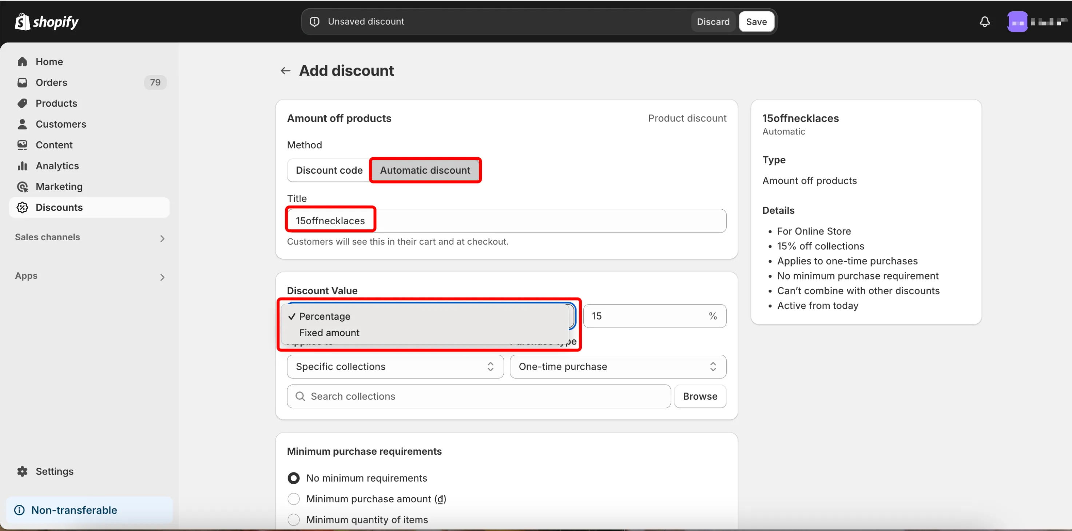Viewport: 1072px width, 531px height.
Task: Click 'For Online Store' detail
Action: (814, 231)
